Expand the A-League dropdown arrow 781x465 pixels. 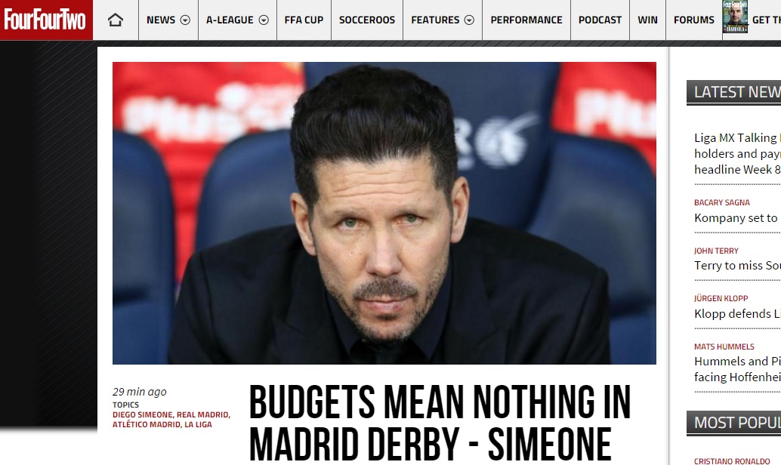pyautogui.click(x=264, y=20)
